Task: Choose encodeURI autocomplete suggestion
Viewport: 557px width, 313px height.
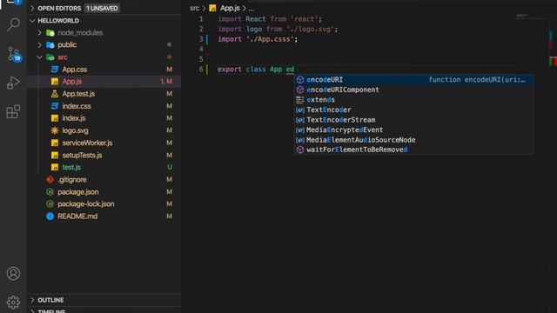Action: coord(413,79)
